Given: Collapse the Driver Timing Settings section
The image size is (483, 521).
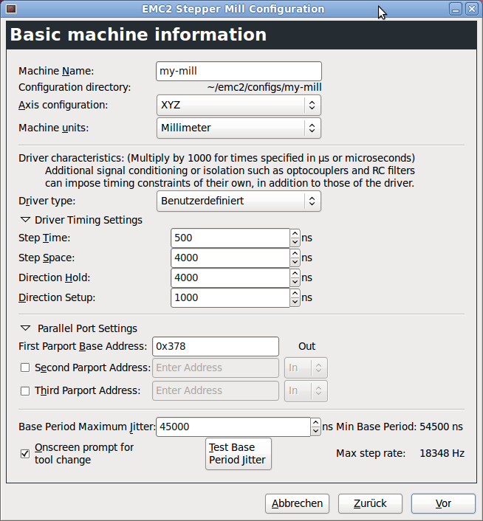Looking at the screenshot, I should coord(26,220).
